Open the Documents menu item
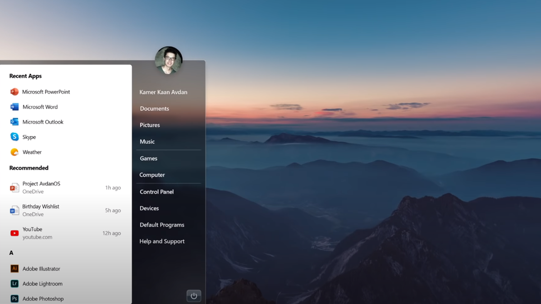541x304 pixels. (154, 109)
